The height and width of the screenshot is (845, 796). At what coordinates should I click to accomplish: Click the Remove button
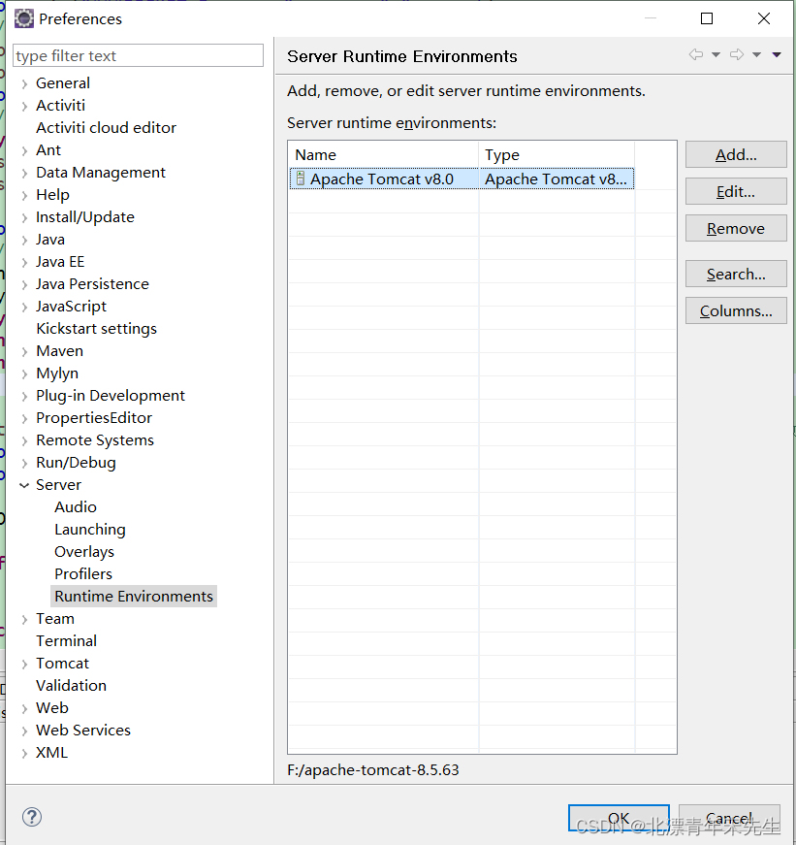point(735,228)
